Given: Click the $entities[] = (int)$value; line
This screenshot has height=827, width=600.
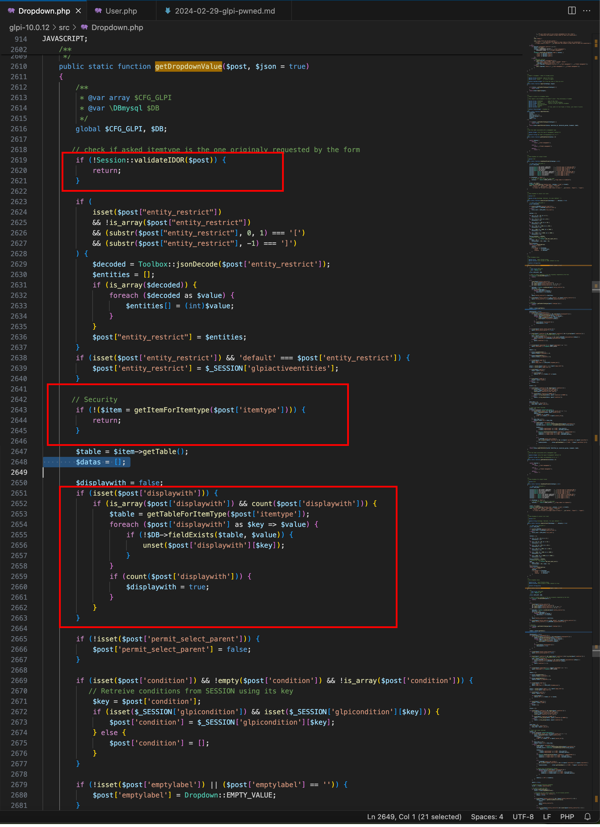Looking at the screenshot, I should coord(180,306).
